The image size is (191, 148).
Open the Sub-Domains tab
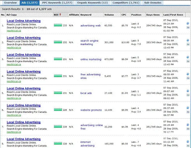(152, 3)
